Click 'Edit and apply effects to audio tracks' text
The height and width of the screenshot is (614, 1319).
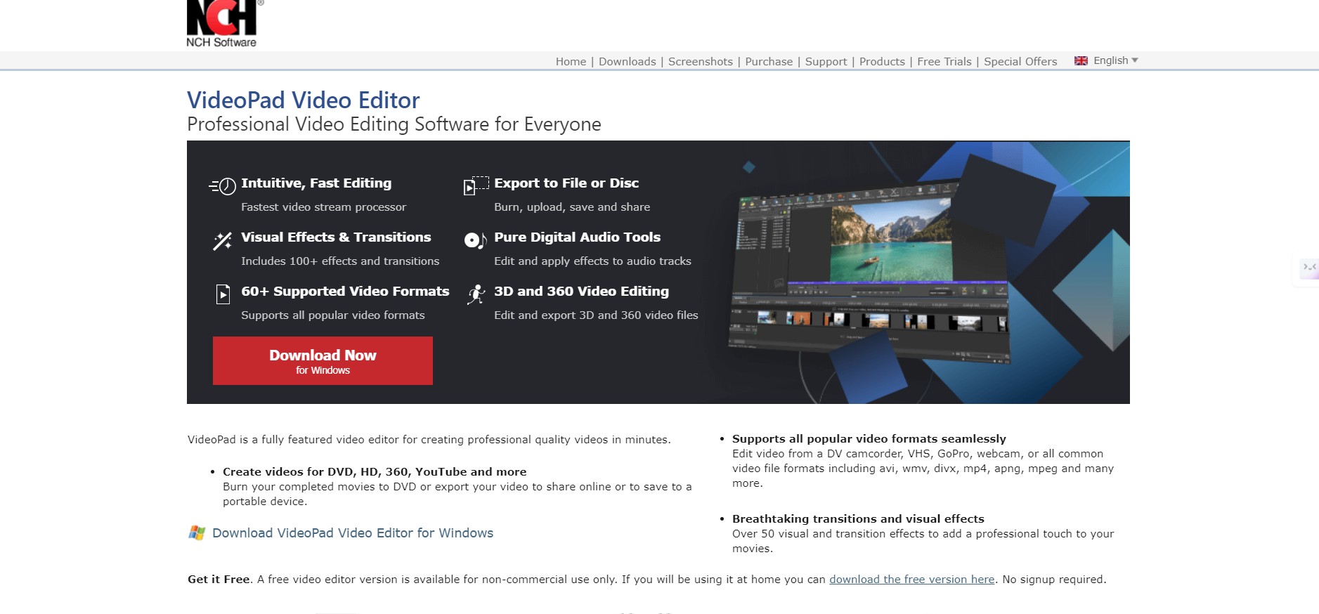tap(592, 261)
